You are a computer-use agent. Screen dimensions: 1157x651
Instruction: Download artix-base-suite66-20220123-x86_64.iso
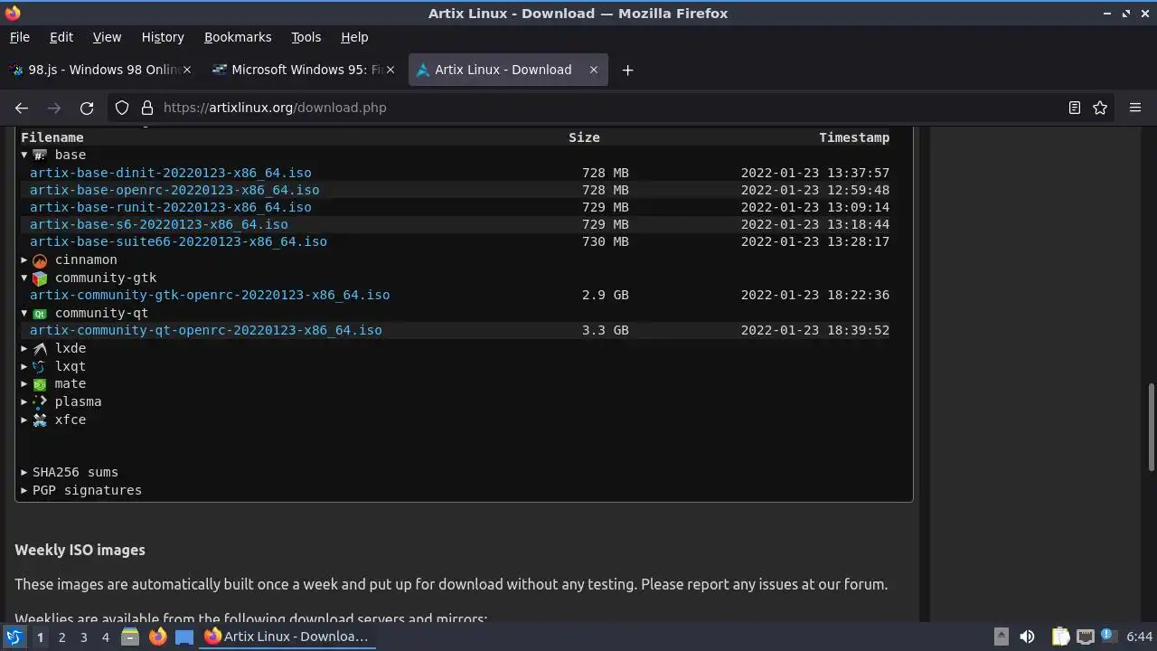coord(178,241)
